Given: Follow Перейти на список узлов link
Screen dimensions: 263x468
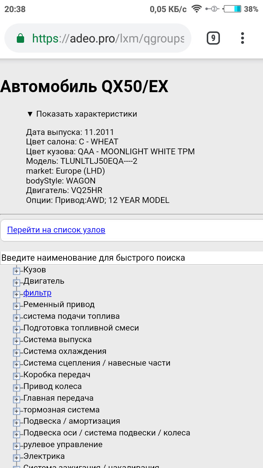Looking at the screenshot, I should (56, 230).
